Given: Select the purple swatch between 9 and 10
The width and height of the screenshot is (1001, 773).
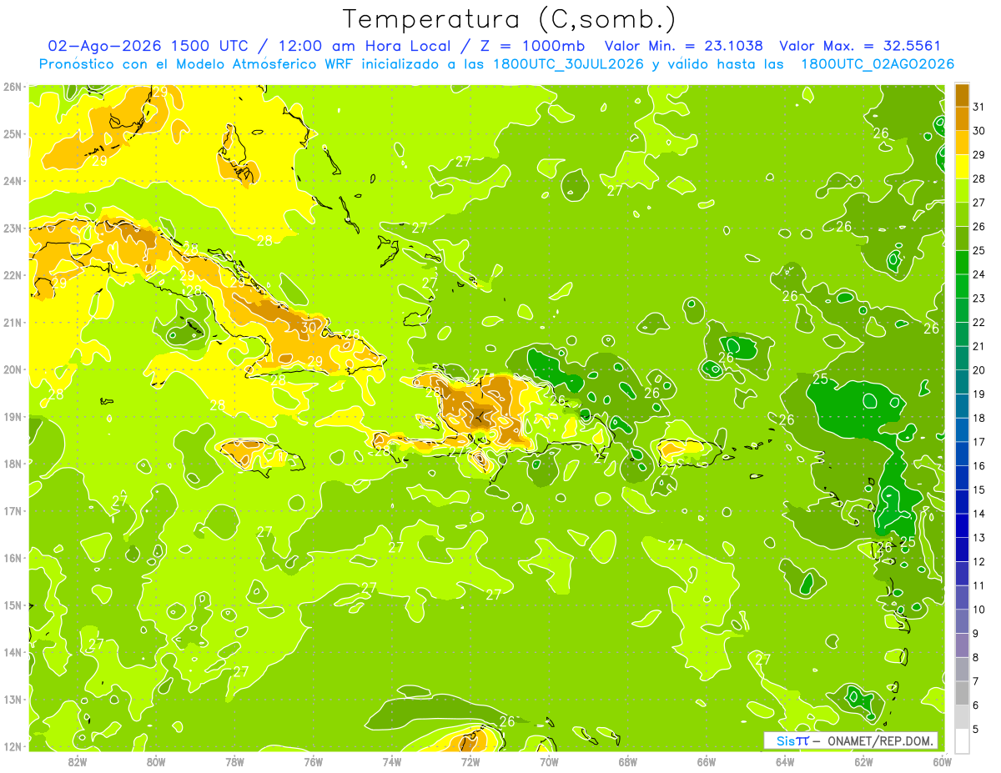Looking at the screenshot, I should pyautogui.click(x=962, y=621).
